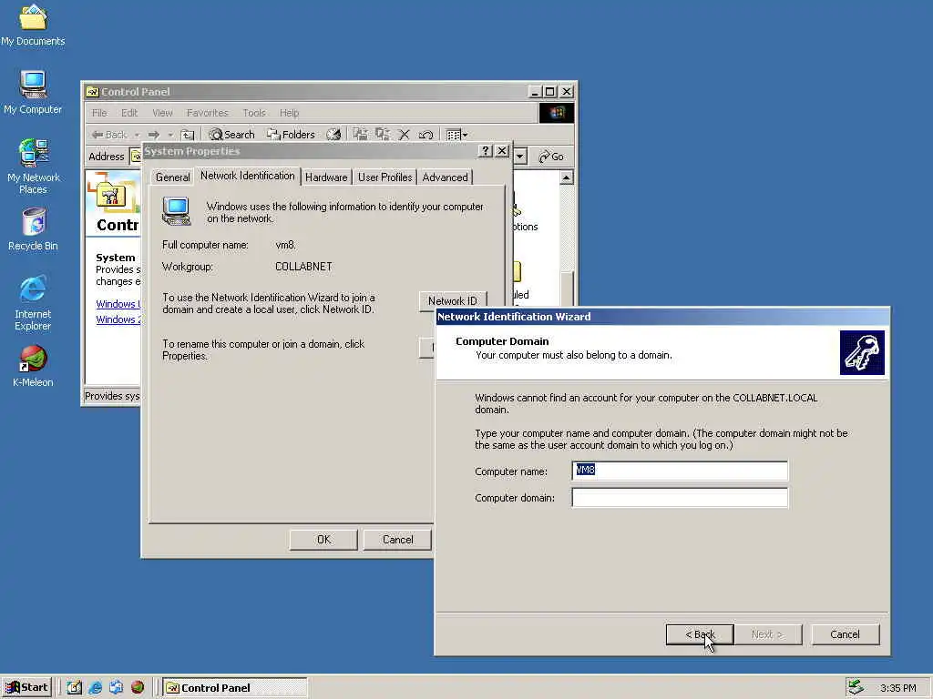Click Forward arrow in Control Panel toolbar

(154, 135)
